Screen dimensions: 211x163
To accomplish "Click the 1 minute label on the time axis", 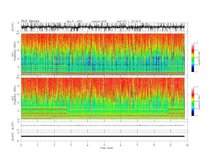I will coord(38,145).
